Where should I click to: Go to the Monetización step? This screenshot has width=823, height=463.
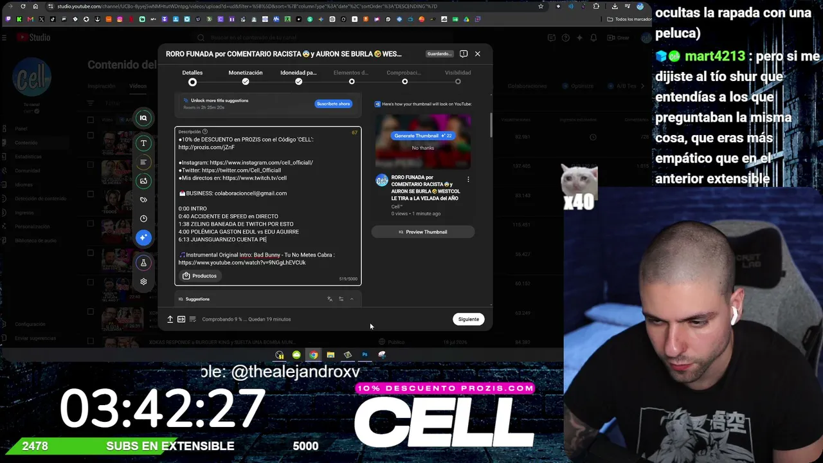click(x=246, y=77)
